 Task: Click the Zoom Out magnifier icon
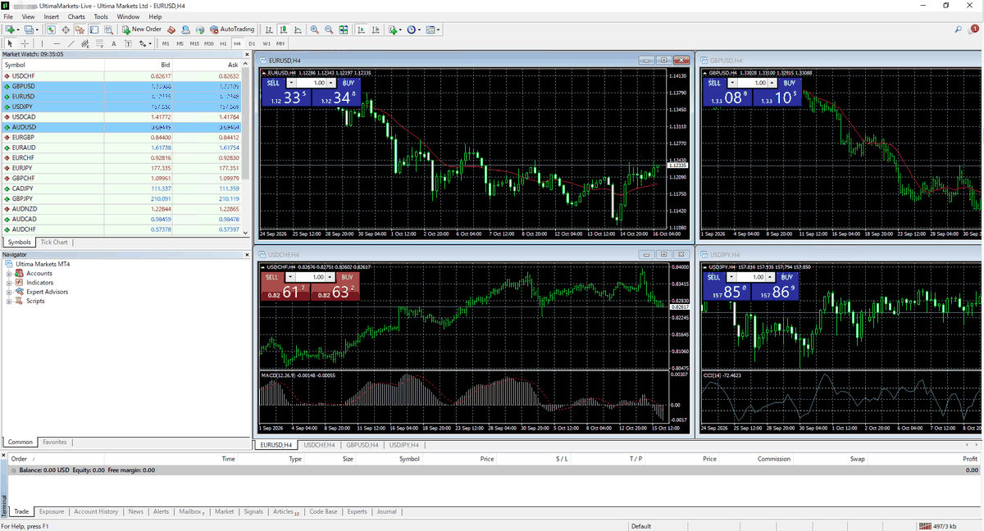pos(329,29)
